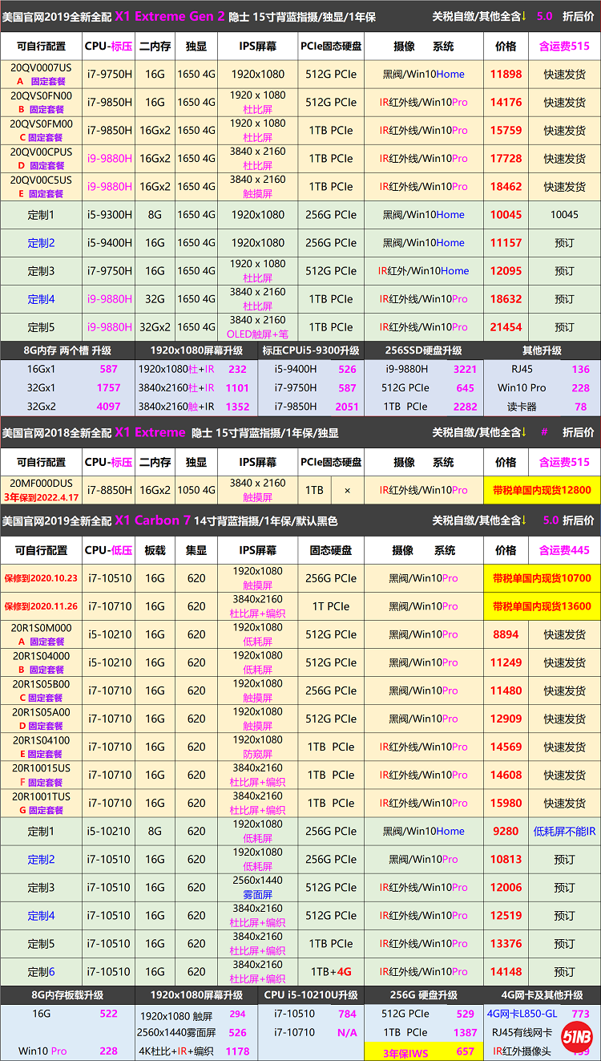Screen dimensions: 601x1061
Task: Select the 防窥屏 privacy screen cell
Action: (x=258, y=754)
